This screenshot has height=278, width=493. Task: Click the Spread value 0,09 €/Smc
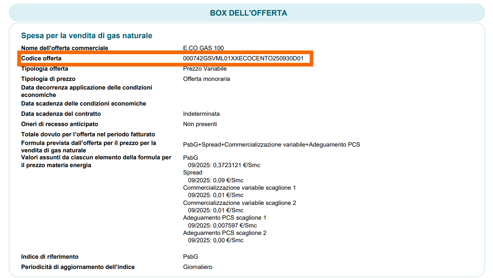click(216, 180)
